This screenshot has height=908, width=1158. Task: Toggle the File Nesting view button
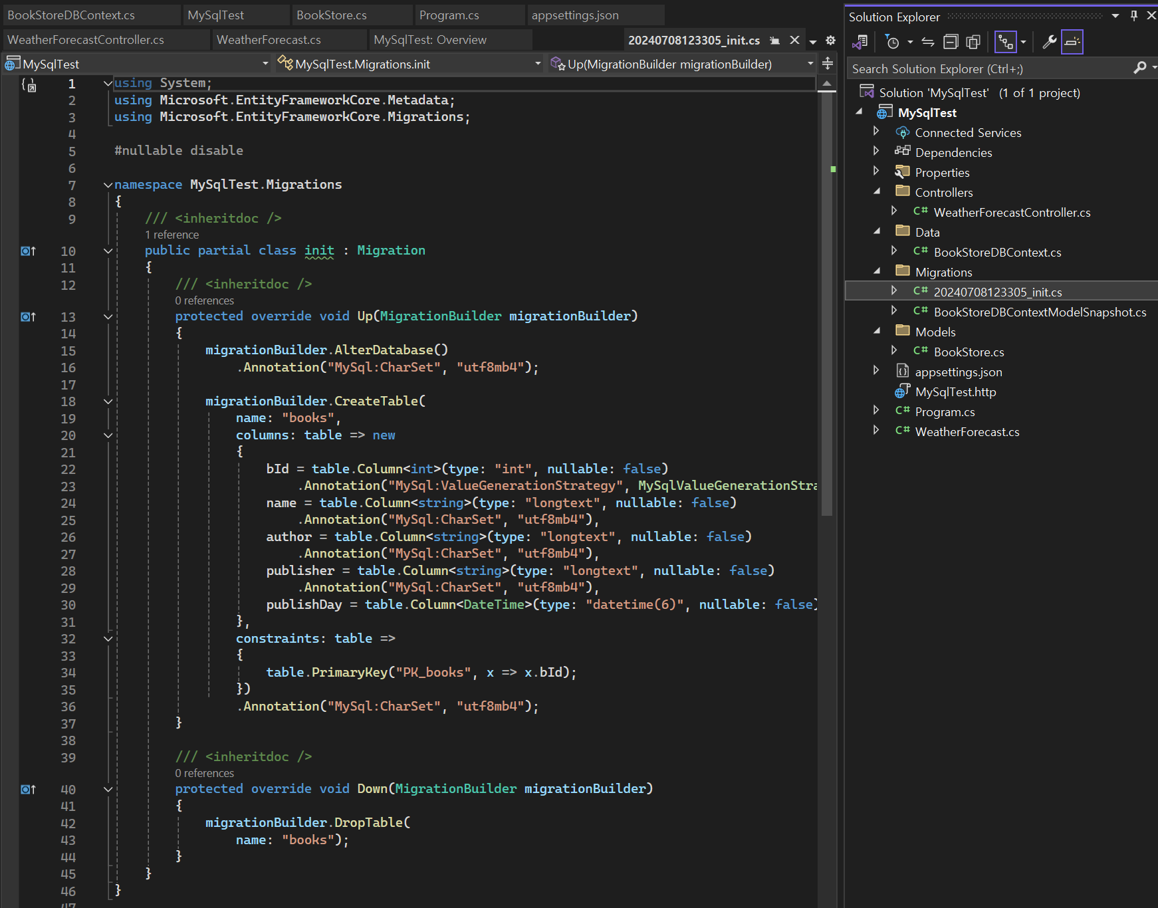(x=1006, y=42)
